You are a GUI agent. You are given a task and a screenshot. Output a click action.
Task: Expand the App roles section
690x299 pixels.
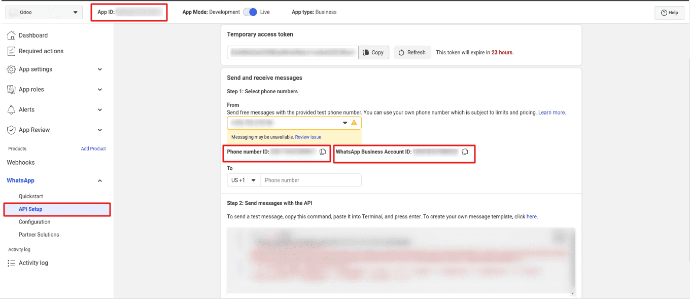(100, 90)
